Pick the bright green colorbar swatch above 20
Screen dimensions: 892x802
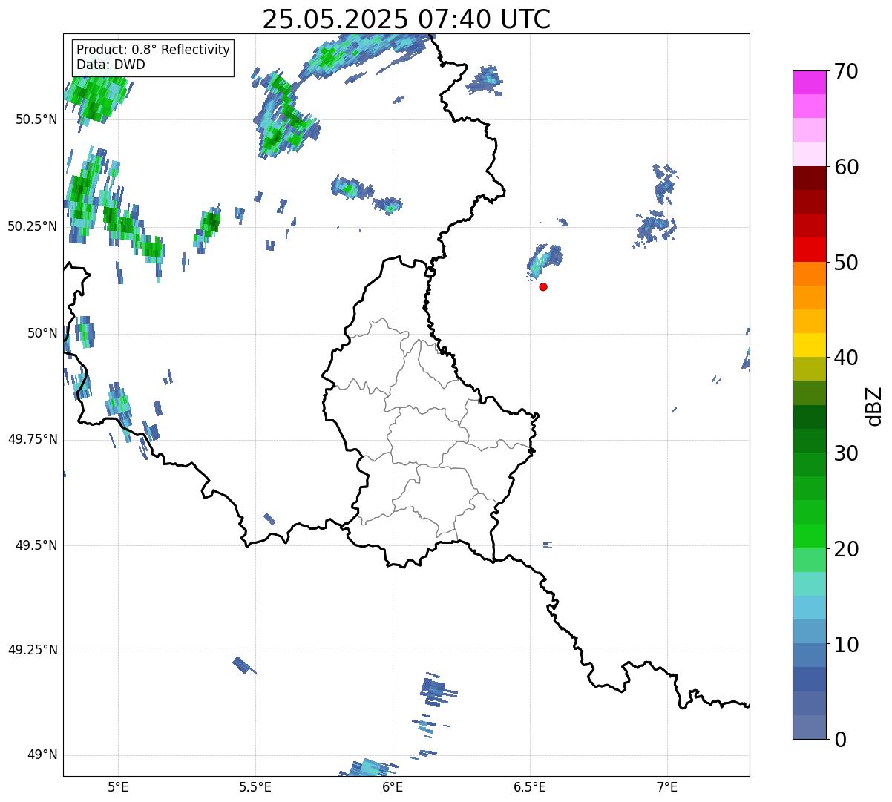click(x=810, y=536)
